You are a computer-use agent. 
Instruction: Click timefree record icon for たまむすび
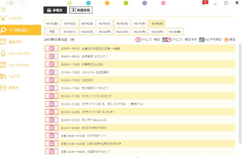[51, 80]
